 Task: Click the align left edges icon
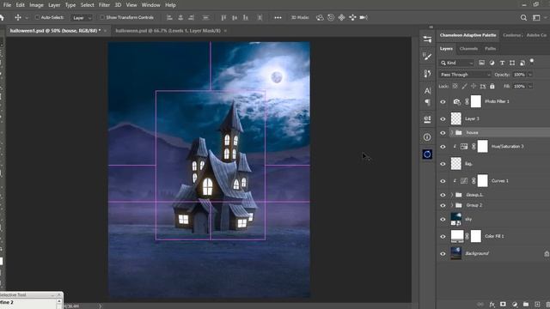(x=169, y=17)
